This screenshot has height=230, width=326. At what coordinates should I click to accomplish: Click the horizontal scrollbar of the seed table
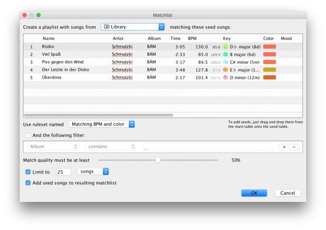(x=98, y=115)
